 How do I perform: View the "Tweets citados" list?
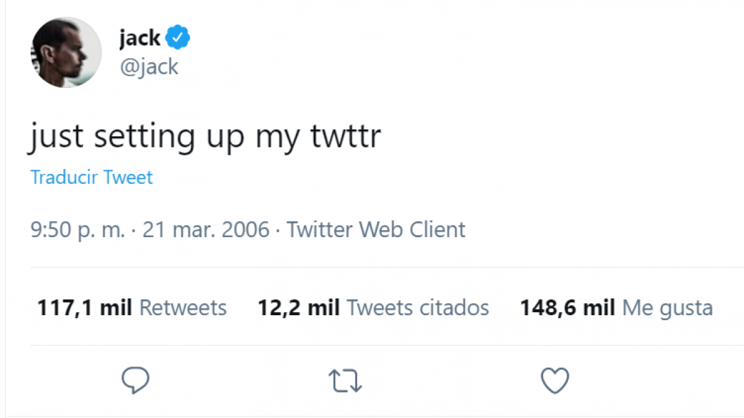(417, 308)
